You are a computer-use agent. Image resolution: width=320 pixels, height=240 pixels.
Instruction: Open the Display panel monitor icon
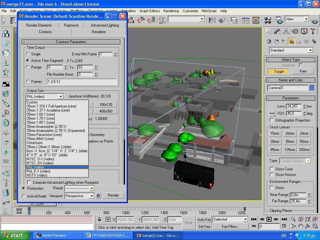click(304, 31)
